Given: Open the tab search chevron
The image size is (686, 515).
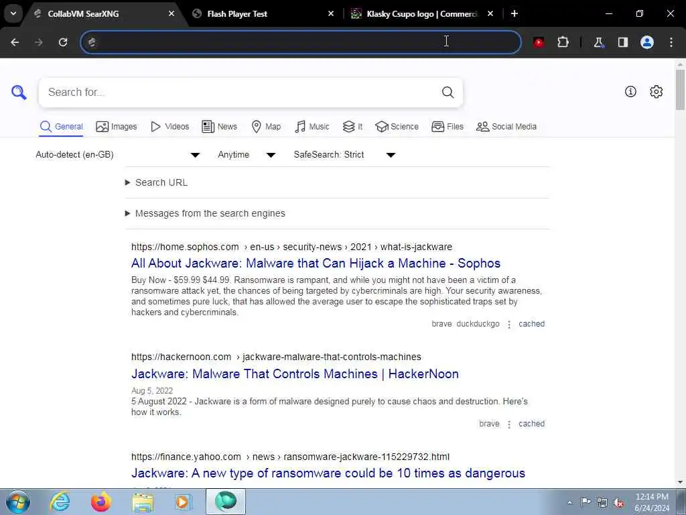Looking at the screenshot, I should (x=13, y=13).
